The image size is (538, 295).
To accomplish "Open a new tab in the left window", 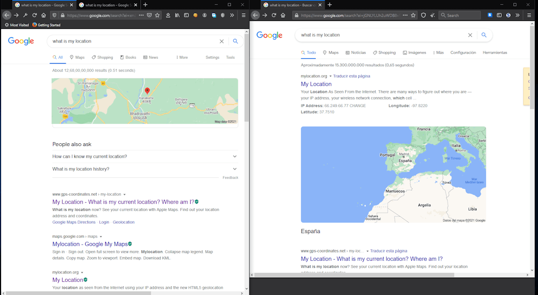I will coord(146,5).
